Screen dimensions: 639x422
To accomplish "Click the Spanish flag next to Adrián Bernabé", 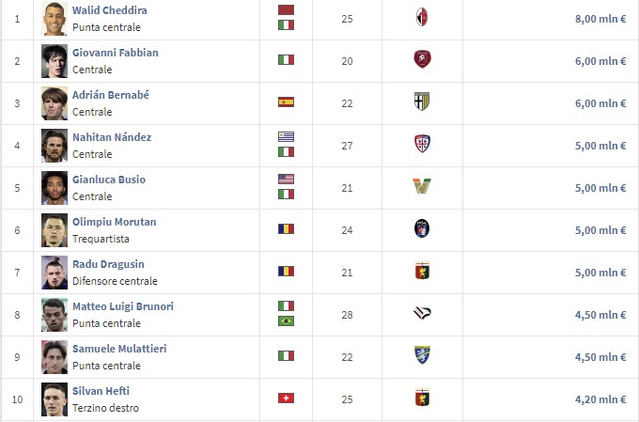I will [286, 102].
